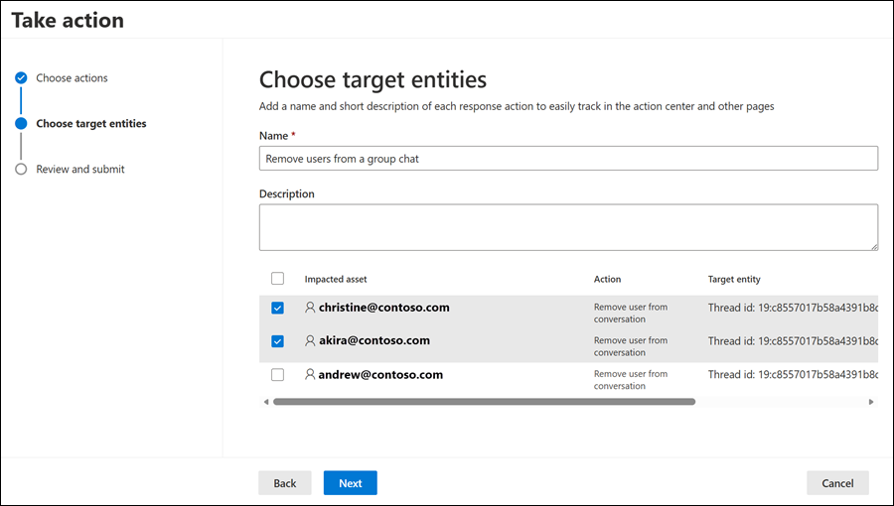Click the user icon beside akira@contoso.com
Viewport: 894px width, 506px height.
pos(310,341)
